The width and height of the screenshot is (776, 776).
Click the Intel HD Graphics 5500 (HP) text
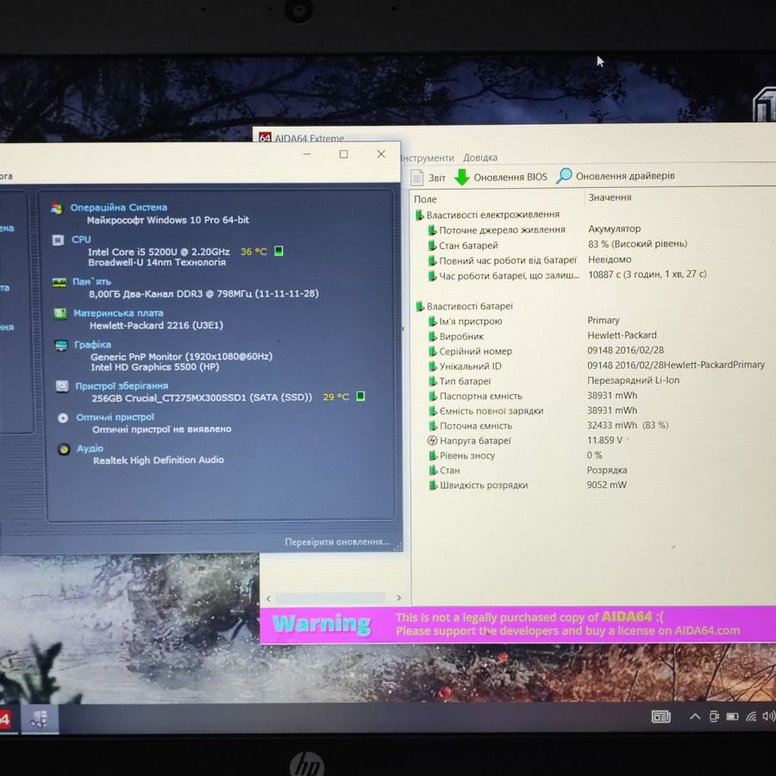[155, 367]
